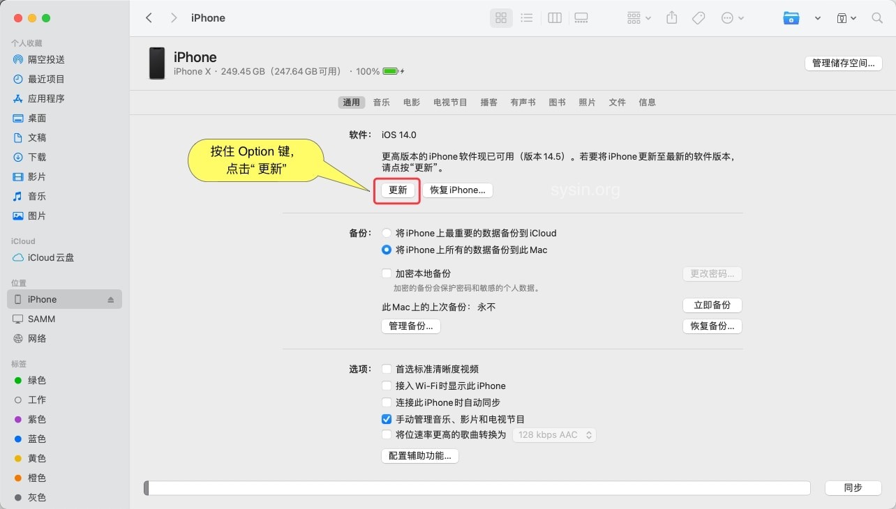Enable 连接此 iPhone 时自动同步 checkbox
Screen dimensions: 896x509
point(387,403)
